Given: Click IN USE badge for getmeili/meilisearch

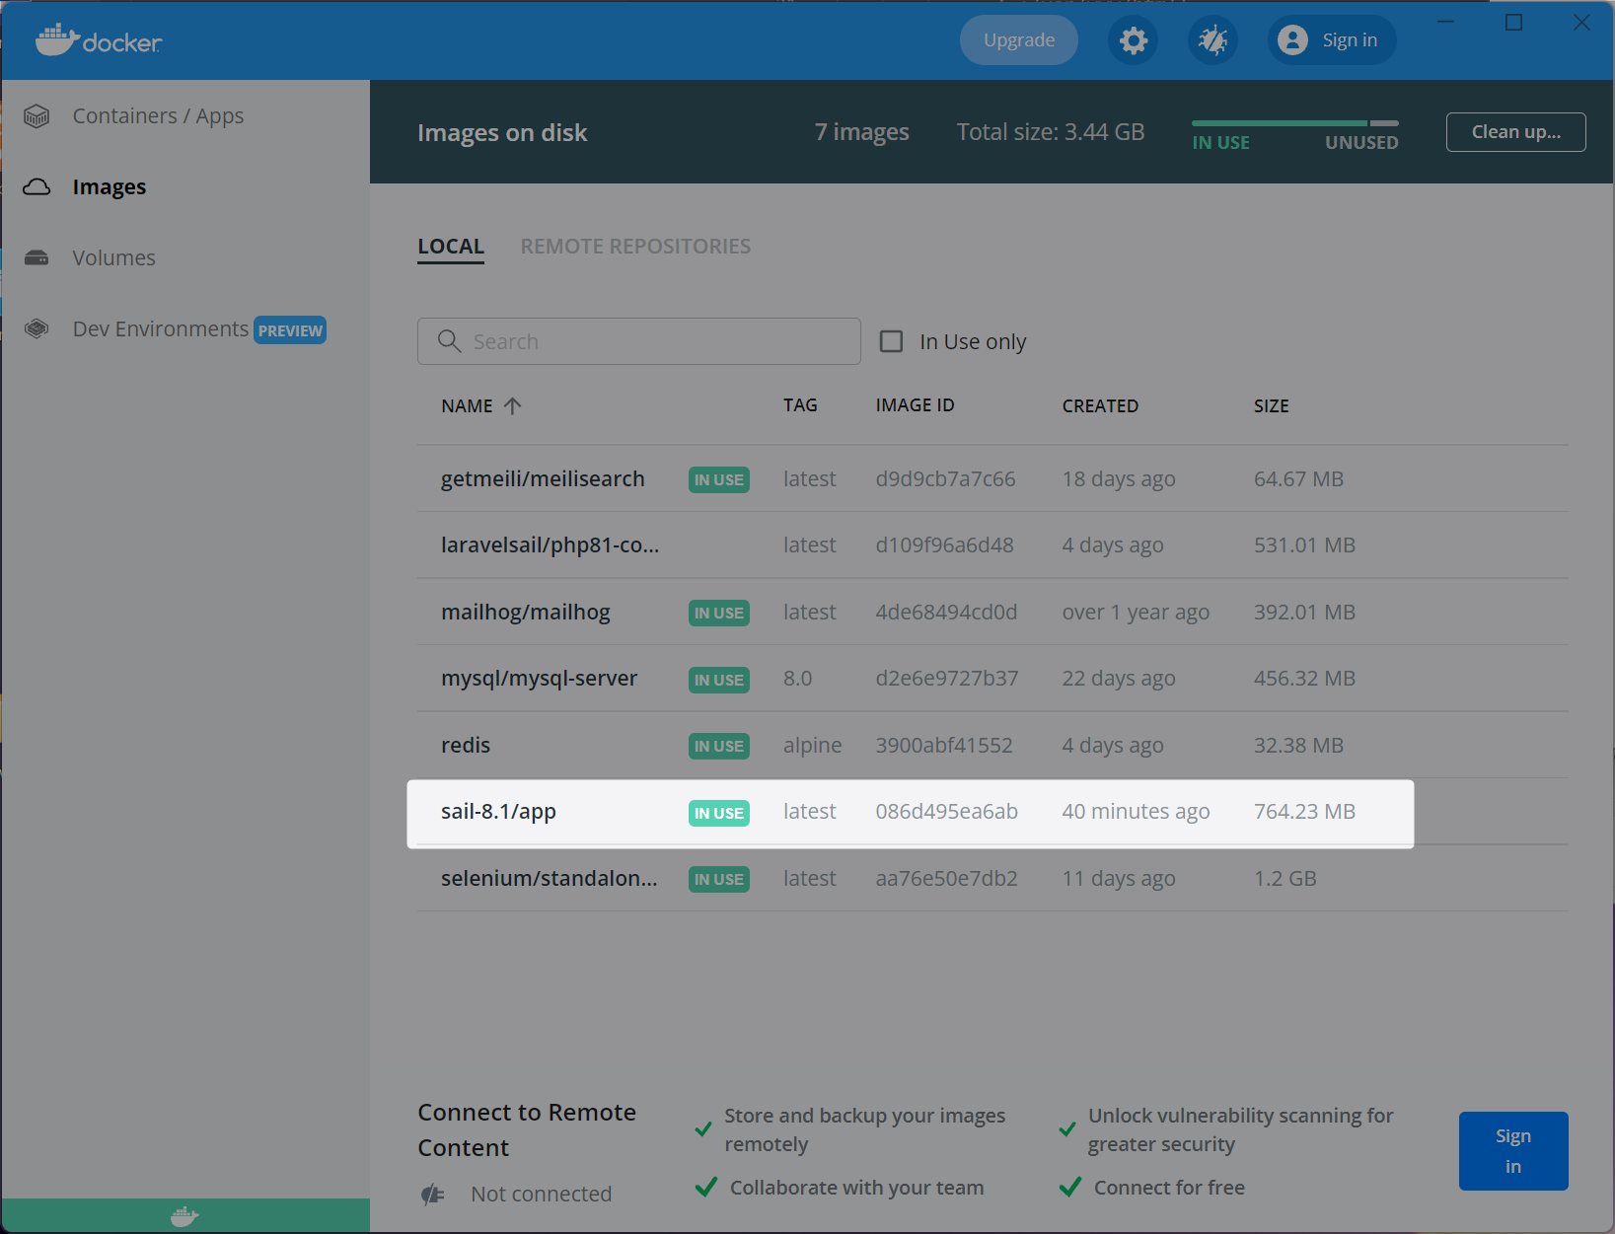Looking at the screenshot, I should tap(719, 480).
